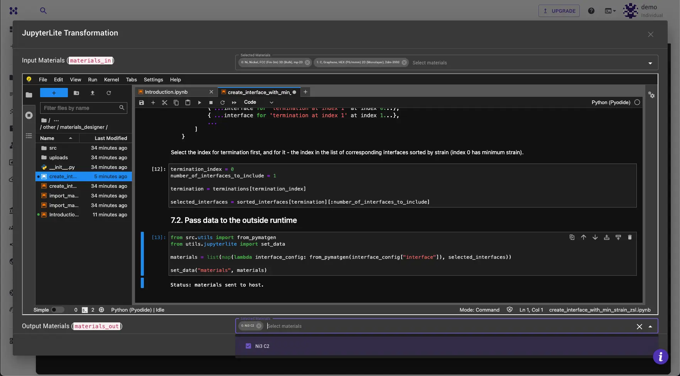
Task: Duplicate cell 13 with copy icon
Action: 572,237
